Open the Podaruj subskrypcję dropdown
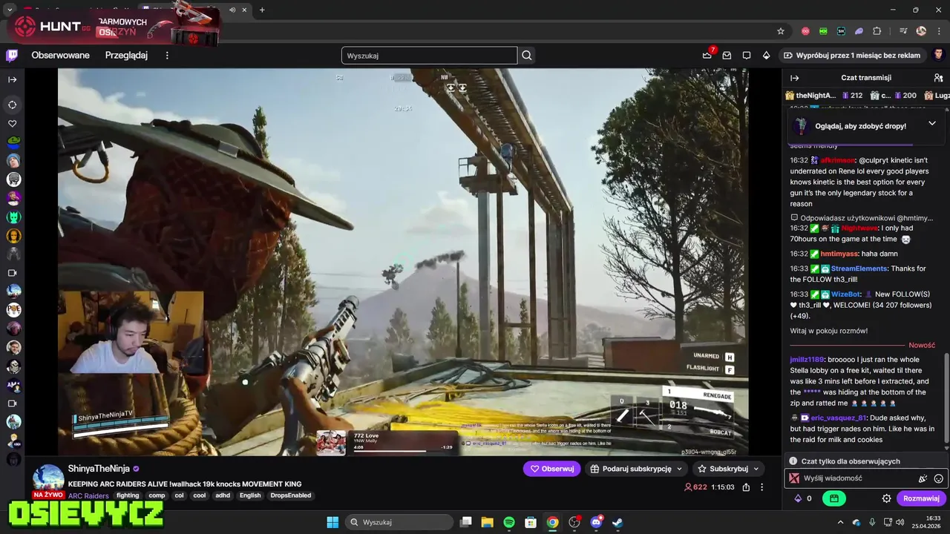The width and height of the screenshot is (950, 534). coord(636,469)
